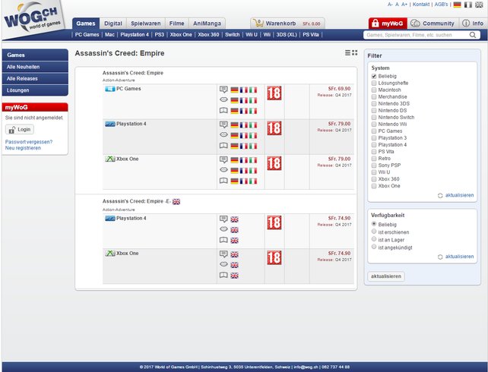This screenshot has height=372, width=488.
Task: Click the bottom aktualisieren filter button
Action: [386, 276]
